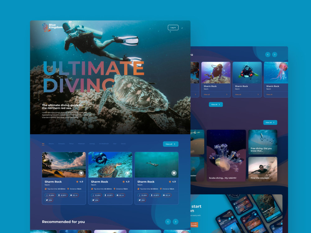Click the depth tag on lone swimmer card
This screenshot has height=233, width=311.
pos(143,195)
